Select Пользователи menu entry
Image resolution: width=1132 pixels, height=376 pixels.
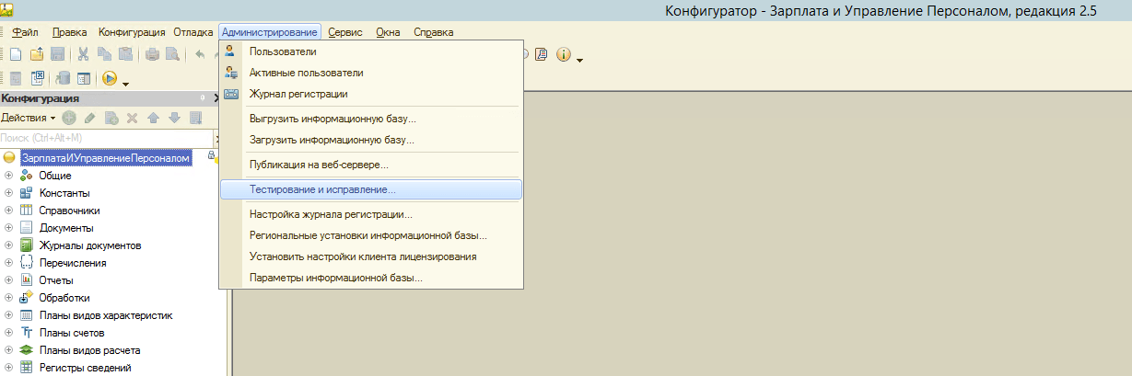[x=371, y=51]
